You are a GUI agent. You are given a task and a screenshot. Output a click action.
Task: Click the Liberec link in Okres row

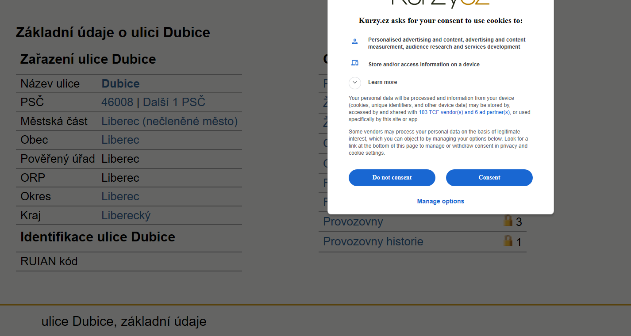(x=120, y=196)
